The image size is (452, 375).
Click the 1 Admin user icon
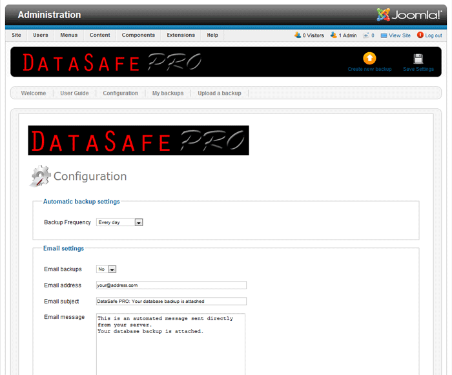click(334, 35)
